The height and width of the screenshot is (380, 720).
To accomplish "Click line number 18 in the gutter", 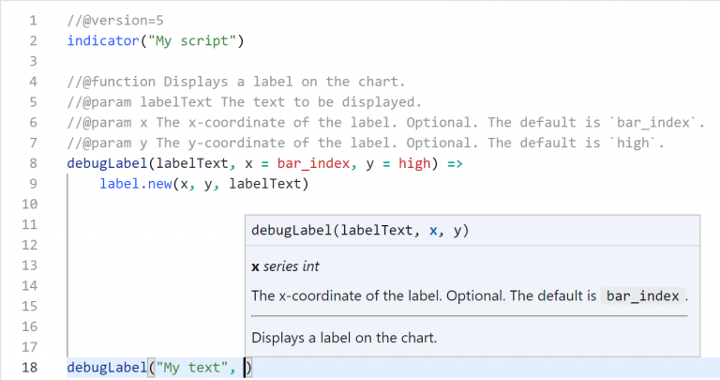I will coord(29,368).
